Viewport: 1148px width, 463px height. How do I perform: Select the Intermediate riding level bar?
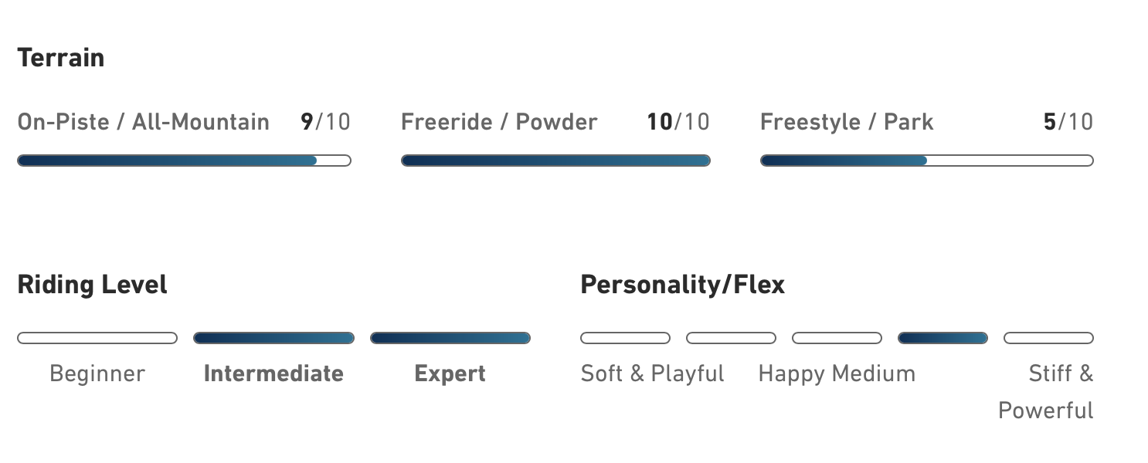coord(273,338)
